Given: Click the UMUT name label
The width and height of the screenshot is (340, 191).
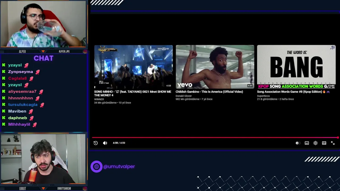Looking at the screenshot, I should coord(23,189).
